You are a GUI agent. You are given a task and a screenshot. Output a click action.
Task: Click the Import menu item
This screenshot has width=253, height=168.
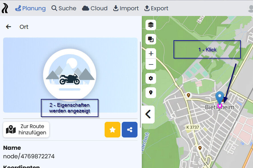(x=126, y=8)
